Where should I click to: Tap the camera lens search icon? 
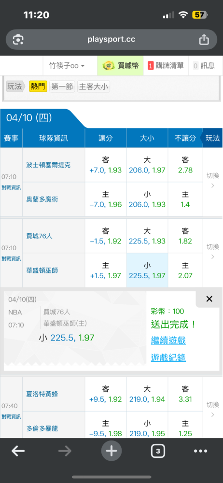[x=18, y=40]
